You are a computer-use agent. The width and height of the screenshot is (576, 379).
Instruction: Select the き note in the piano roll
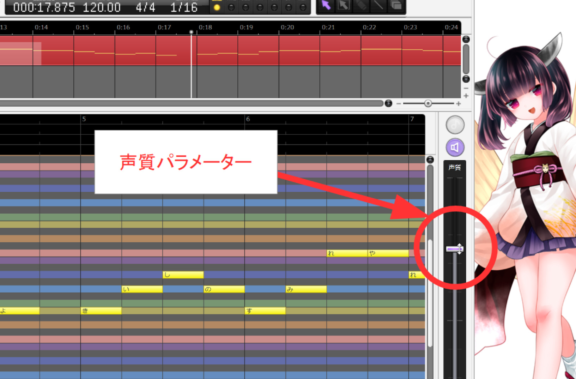101,311
